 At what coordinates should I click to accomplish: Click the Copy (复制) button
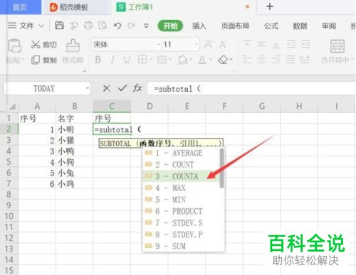coord(43,60)
